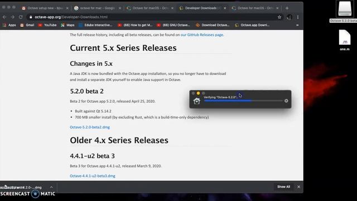
Task: Go forward in browser history
Action: point(12,17)
